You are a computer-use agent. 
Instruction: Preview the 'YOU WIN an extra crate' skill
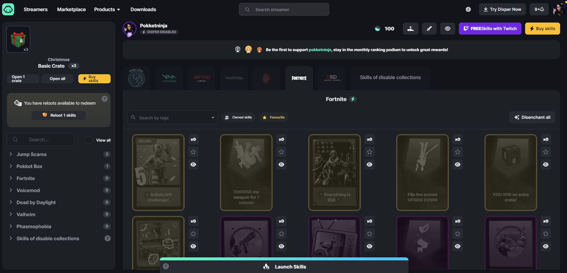click(546, 164)
